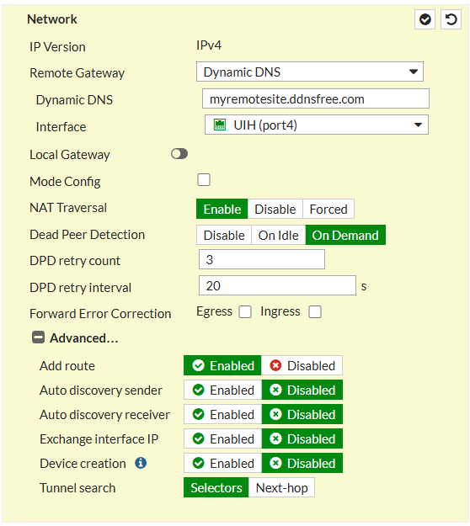470x526 pixels.
Task: Click the DPD retry interval field
Action: [277, 286]
